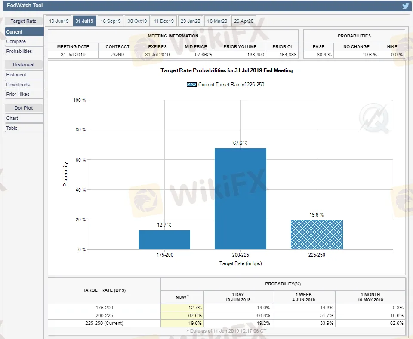413x339 pixels.
Task: Open the Dot Plot Table view
Action: (24, 128)
